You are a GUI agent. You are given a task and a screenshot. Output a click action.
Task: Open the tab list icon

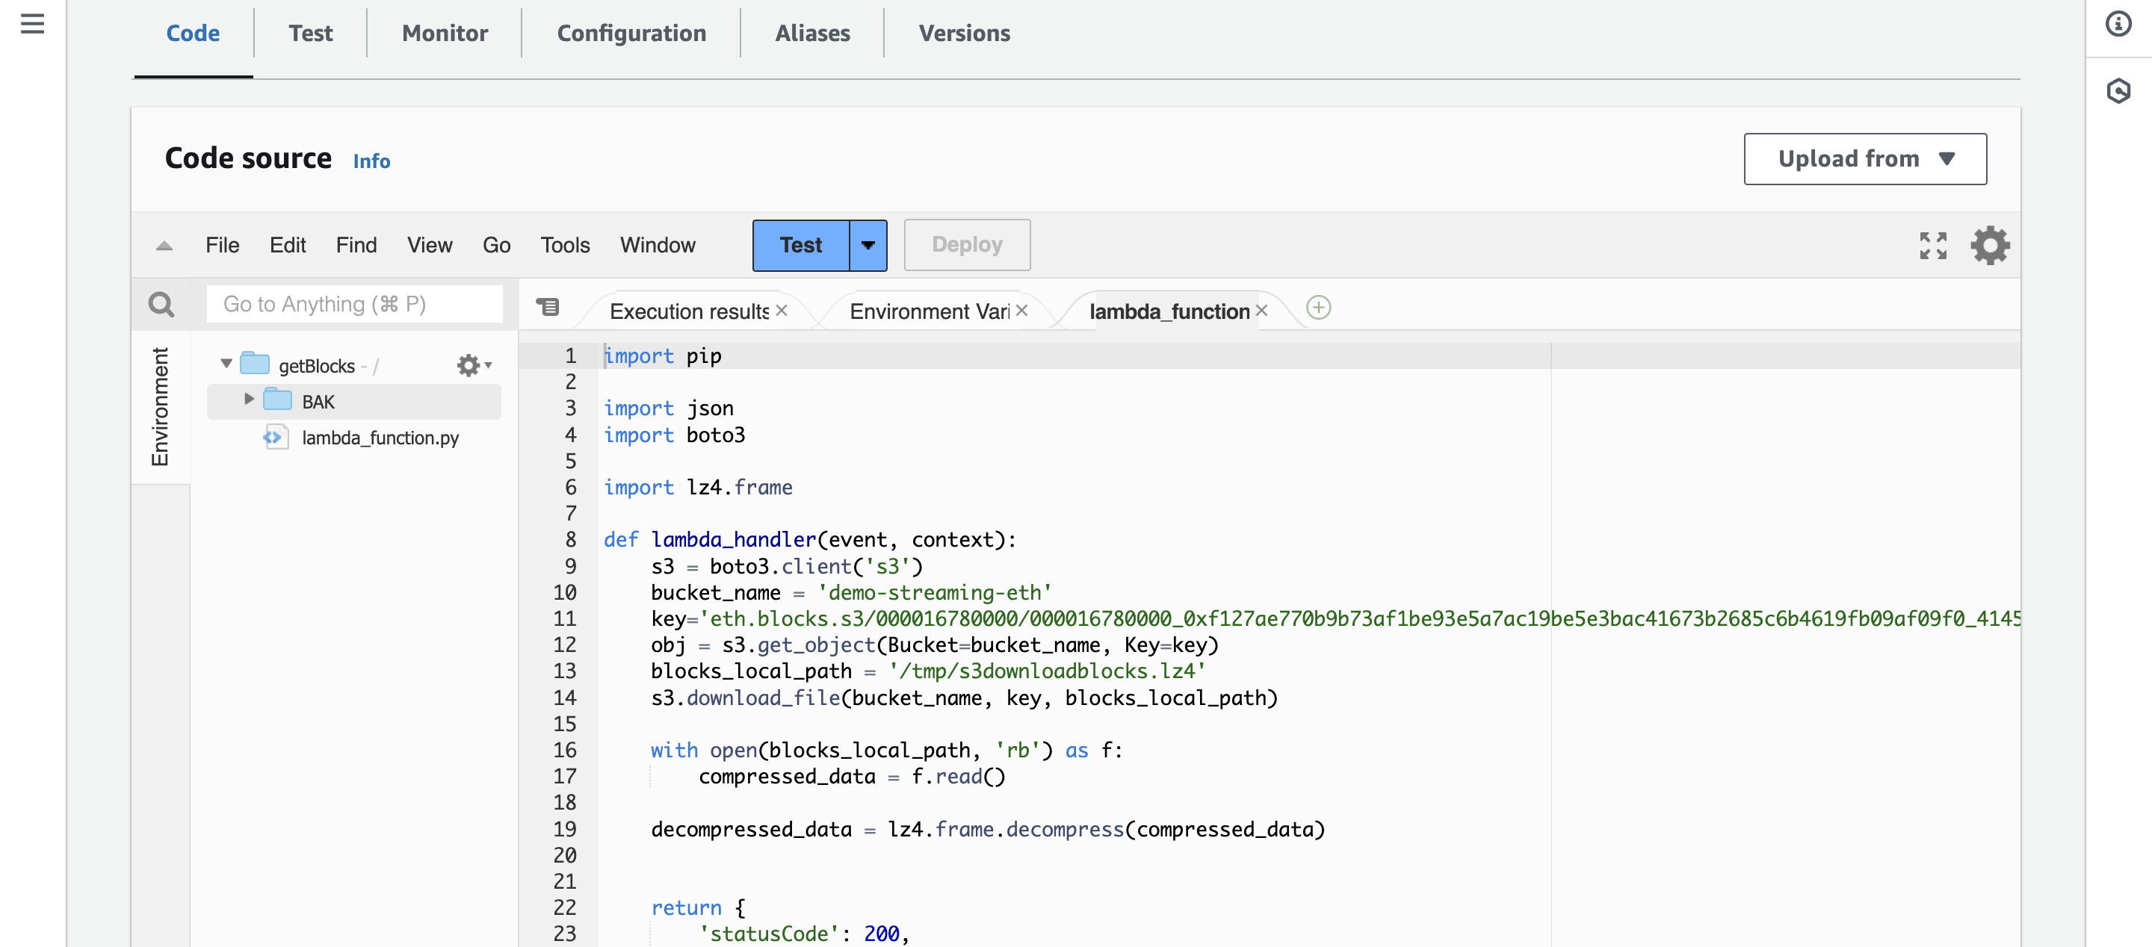click(548, 308)
